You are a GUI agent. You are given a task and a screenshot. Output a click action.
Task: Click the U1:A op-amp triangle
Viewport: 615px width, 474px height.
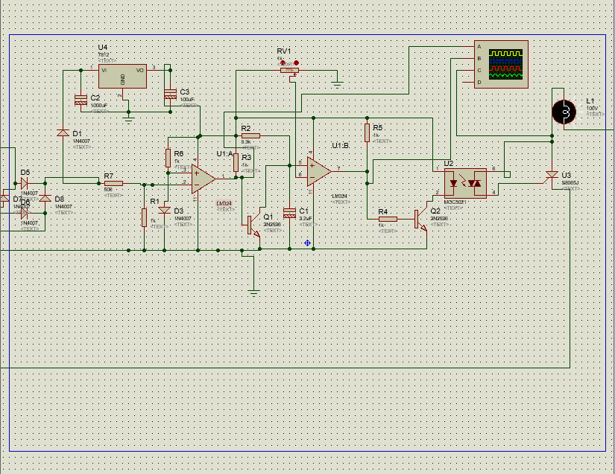point(204,179)
